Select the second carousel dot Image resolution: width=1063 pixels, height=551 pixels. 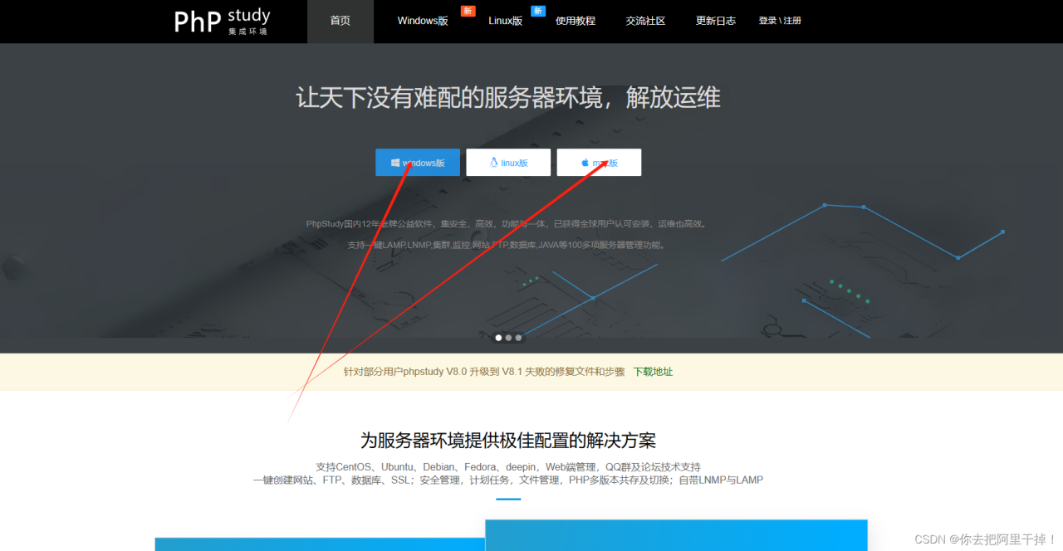(508, 338)
